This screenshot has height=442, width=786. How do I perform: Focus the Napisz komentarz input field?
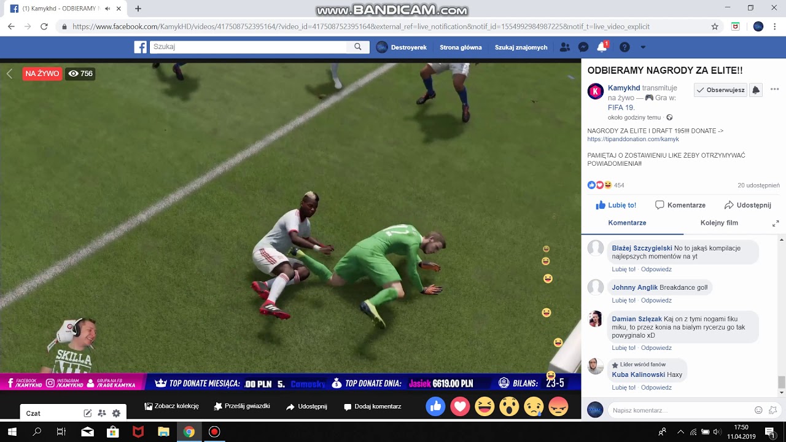click(681, 410)
